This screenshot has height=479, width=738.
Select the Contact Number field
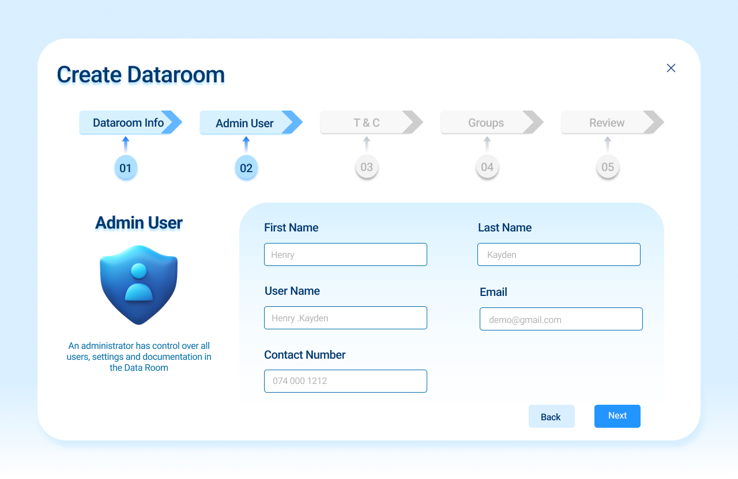pyautogui.click(x=345, y=381)
